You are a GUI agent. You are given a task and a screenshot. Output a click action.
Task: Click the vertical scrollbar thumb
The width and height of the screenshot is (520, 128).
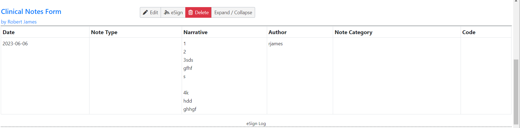[x=516, y=92]
